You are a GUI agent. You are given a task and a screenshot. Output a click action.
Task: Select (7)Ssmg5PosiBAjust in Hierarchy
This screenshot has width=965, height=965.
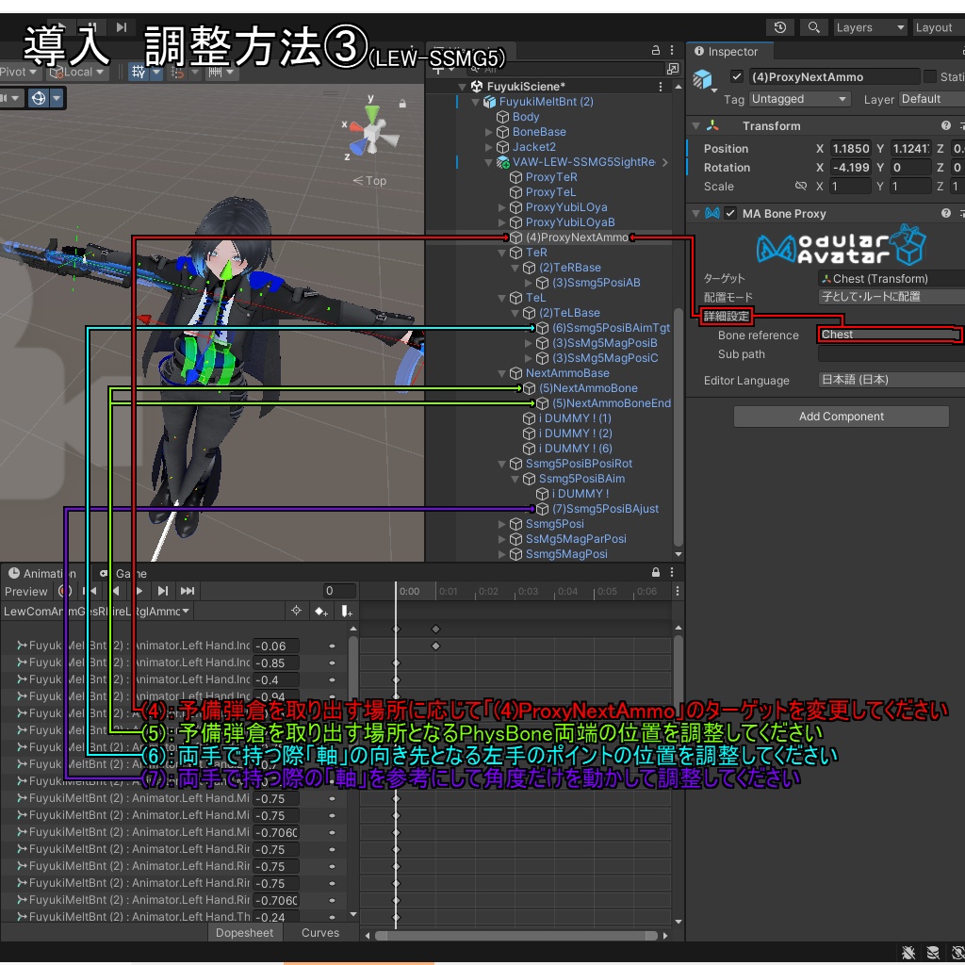[605, 509]
